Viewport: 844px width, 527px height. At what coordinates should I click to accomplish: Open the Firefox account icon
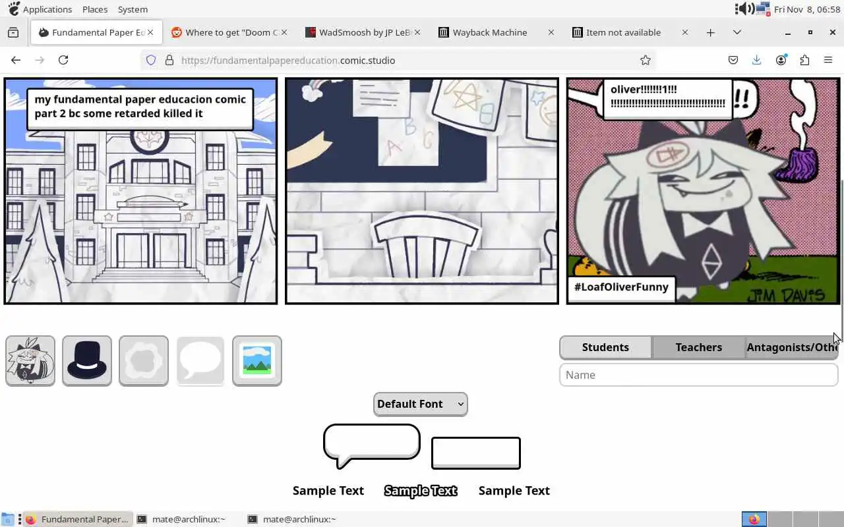tap(781, 60)
